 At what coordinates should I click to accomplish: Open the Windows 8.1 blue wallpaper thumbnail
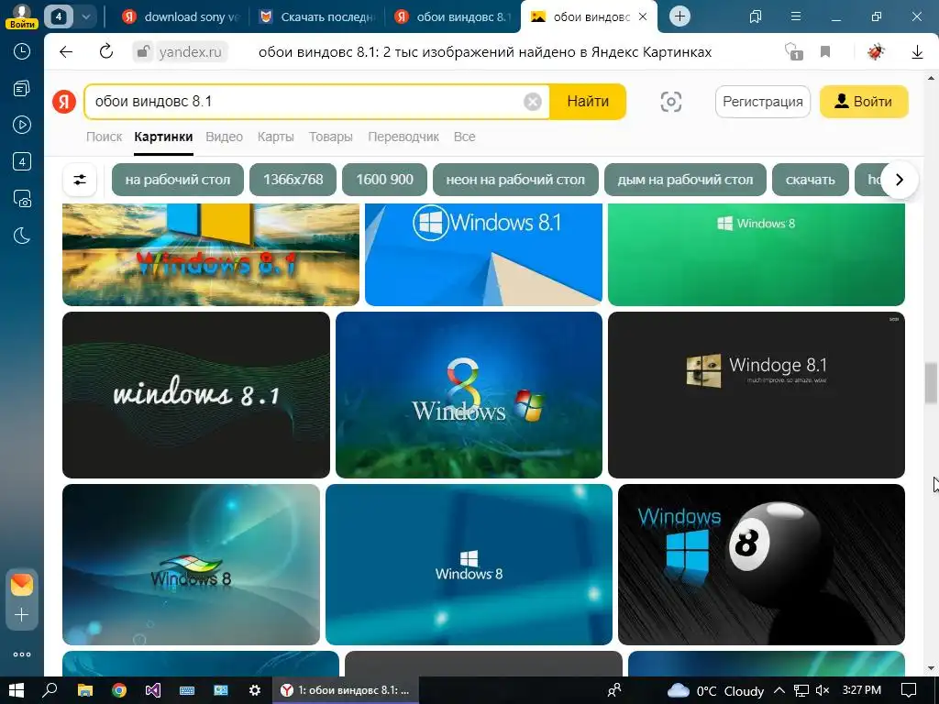click(x=483, y=255)
